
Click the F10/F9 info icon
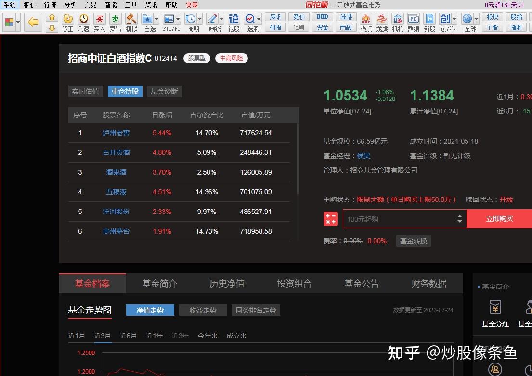[169, 19]
